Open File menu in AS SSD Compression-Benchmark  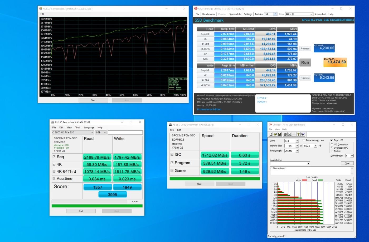(x=42, y=14)
